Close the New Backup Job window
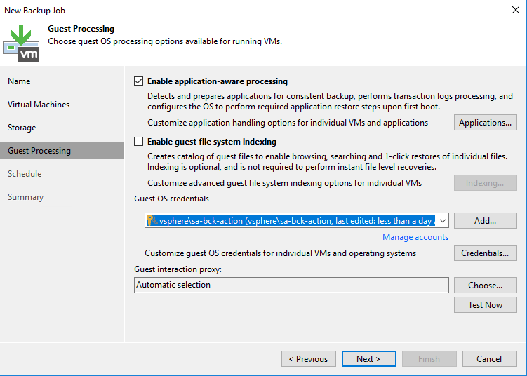Image resolution: width=527 pixels, height=376 pixels. tap(516, 10)
